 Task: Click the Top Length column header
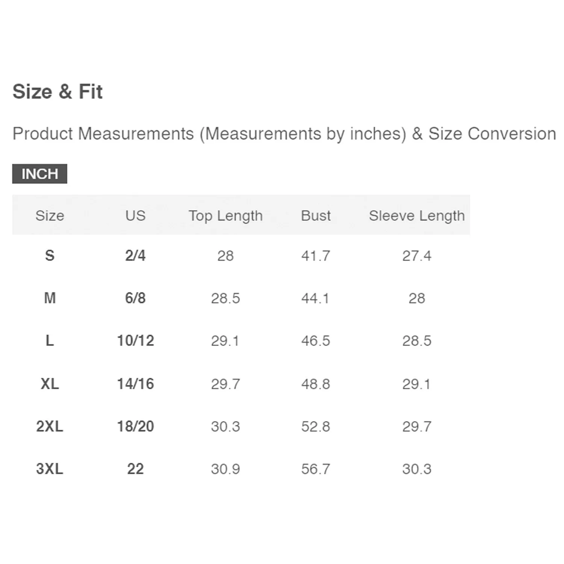point(226,215)
